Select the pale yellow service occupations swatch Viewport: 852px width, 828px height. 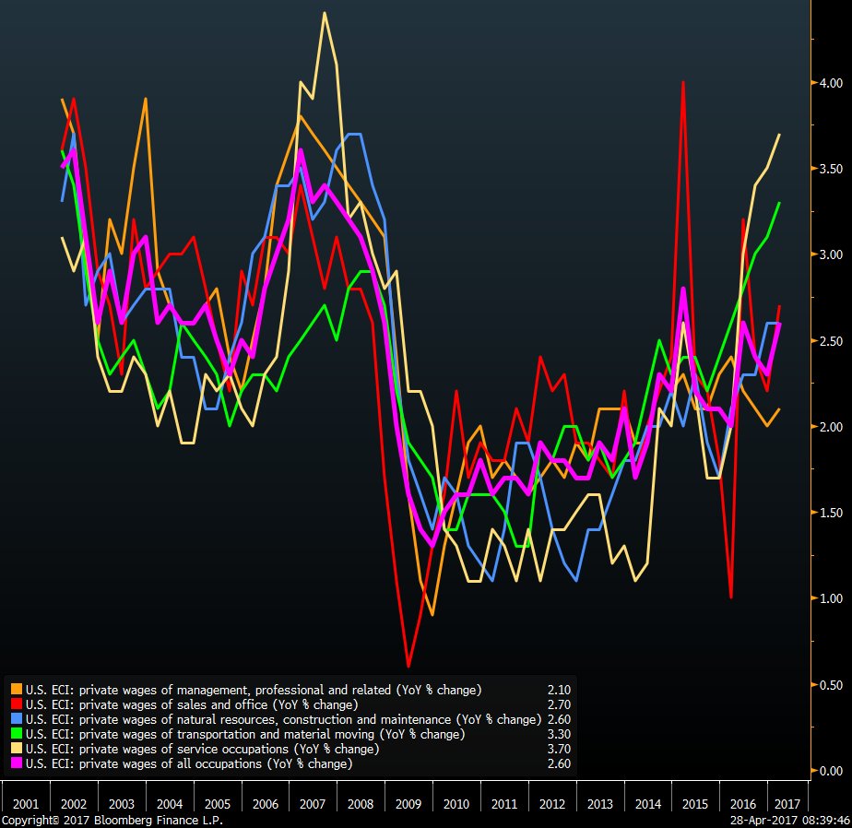tap(16, 749)
